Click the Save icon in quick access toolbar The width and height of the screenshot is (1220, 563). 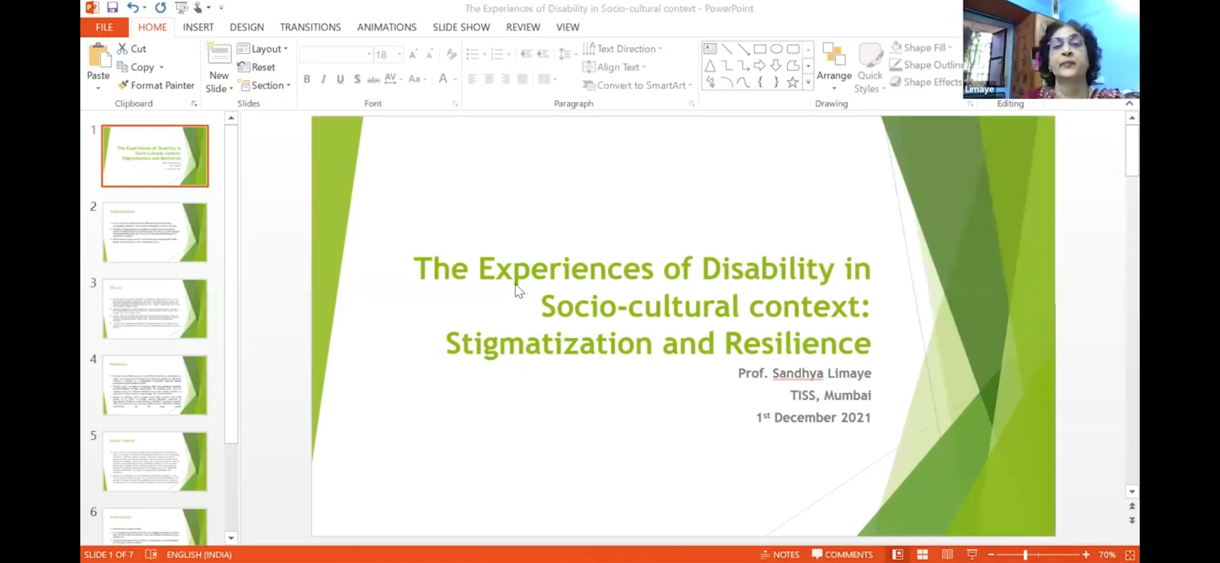pyautogui.click(x=112, y=7)
